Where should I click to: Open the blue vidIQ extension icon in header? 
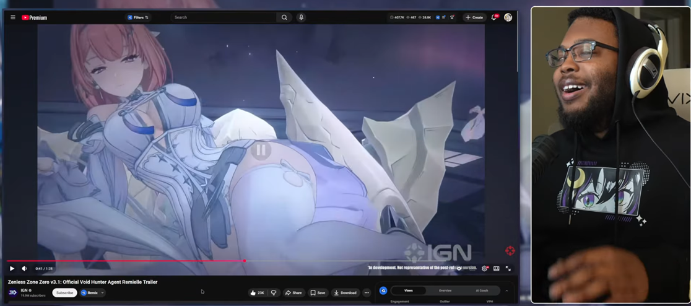click(x=438, y=17)
